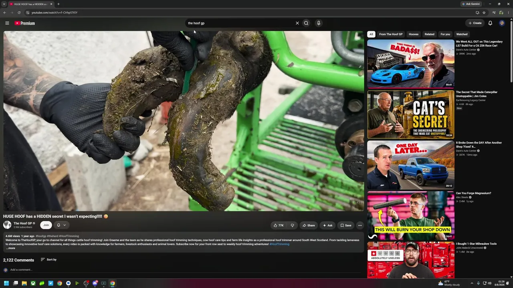Close the HUGE HOOF browser tab
The image size is (513, 288).
click(x=51, y=4)
